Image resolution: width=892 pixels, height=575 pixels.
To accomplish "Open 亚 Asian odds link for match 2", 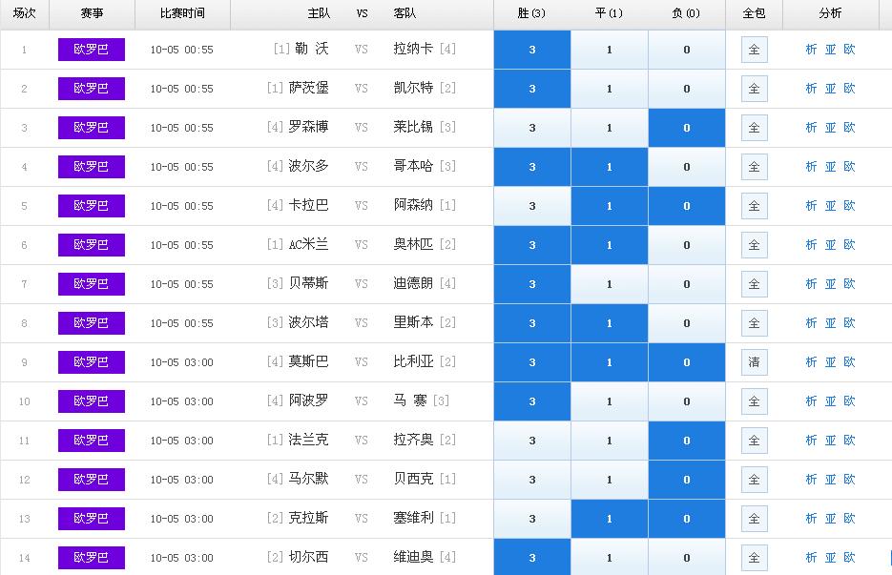I will [x=831, y=89].
